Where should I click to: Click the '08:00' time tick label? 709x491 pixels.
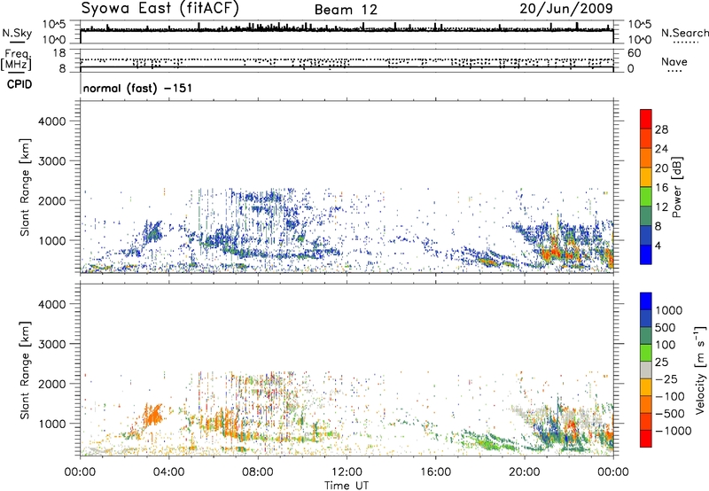pyautogui.click(x=258, y=472)
